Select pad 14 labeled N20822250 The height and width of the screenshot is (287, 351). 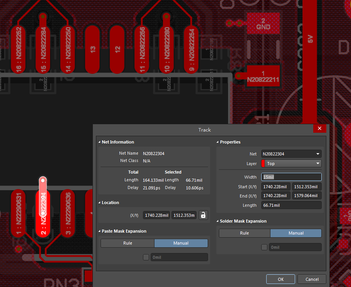67,49
